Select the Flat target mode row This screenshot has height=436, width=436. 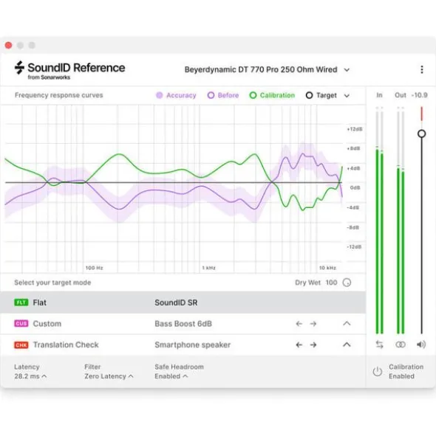(x=183, y=302)
